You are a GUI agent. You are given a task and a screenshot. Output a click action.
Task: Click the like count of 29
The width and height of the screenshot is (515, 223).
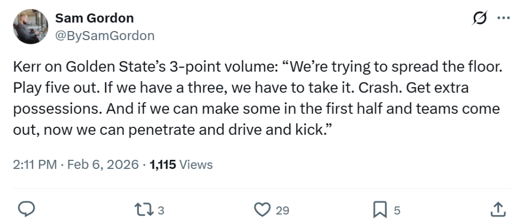(x=282, y=210)
